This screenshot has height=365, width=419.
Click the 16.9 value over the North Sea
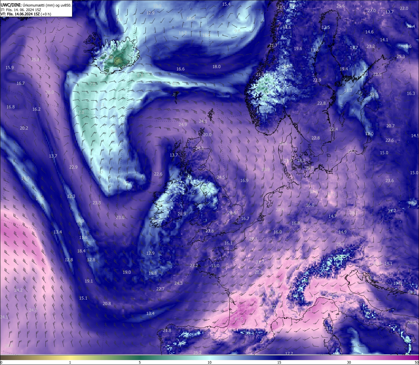coord(244,180)
